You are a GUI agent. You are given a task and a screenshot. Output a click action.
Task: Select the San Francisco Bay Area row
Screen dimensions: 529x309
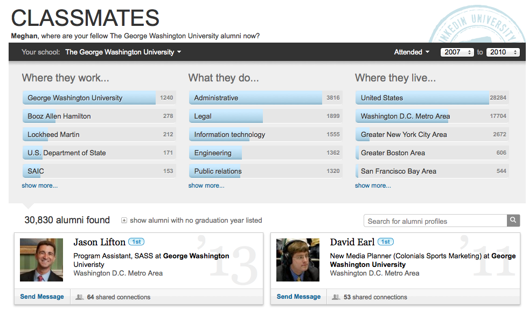(432, 171)
